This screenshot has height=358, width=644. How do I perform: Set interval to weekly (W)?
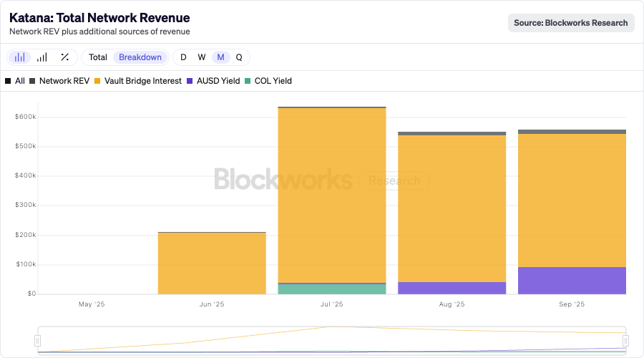(x=202, y=57)
